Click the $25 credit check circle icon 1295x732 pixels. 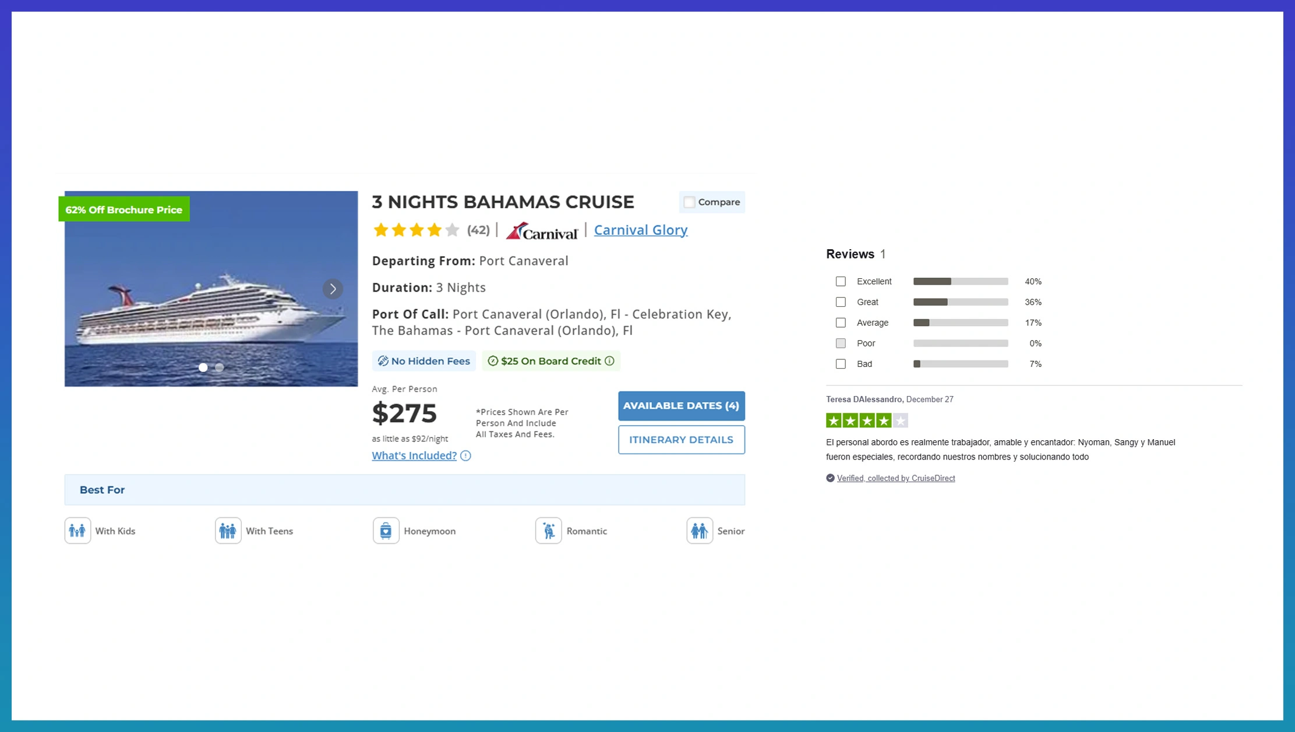point(493,361)
